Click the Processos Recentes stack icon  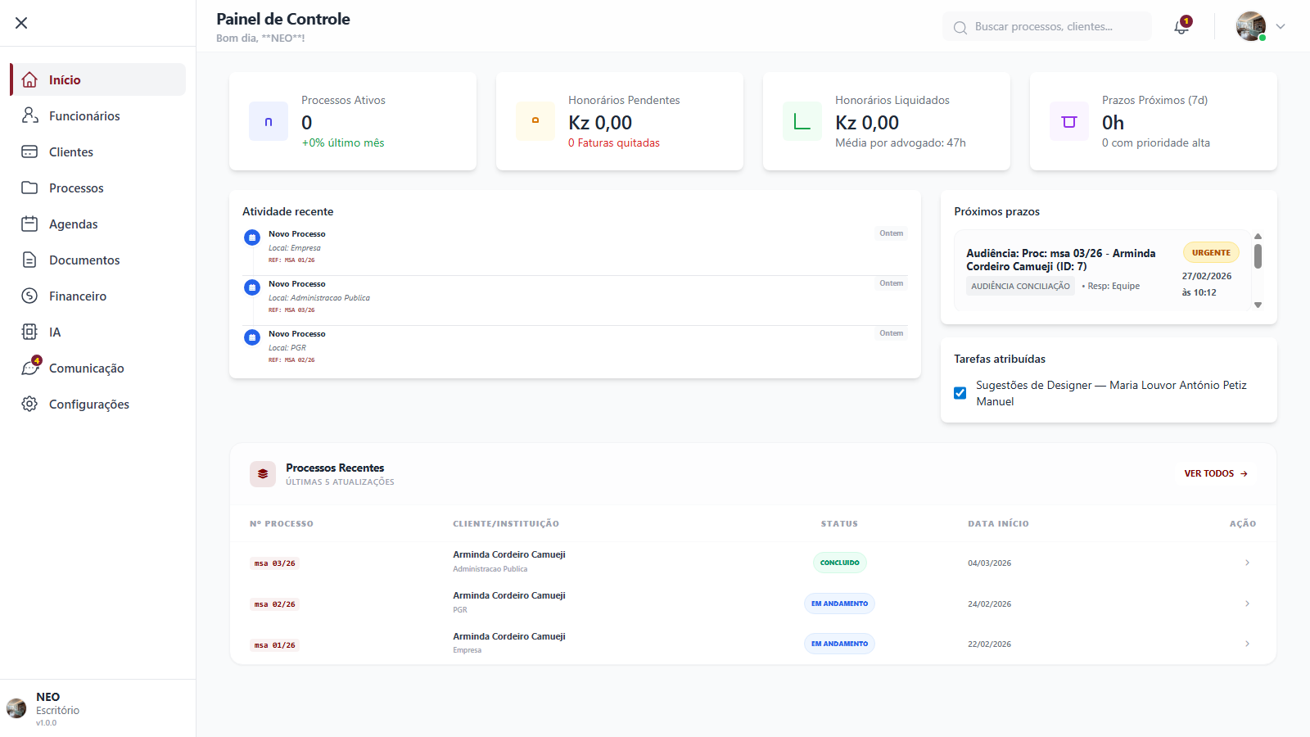[x=263, y=473]
